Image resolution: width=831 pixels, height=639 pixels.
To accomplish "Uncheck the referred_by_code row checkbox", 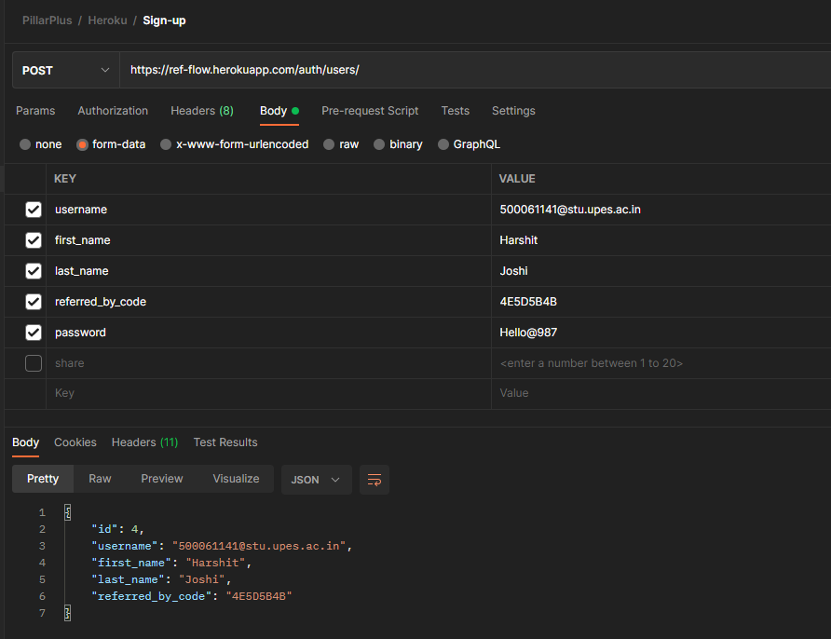I will tap(34, 302).
